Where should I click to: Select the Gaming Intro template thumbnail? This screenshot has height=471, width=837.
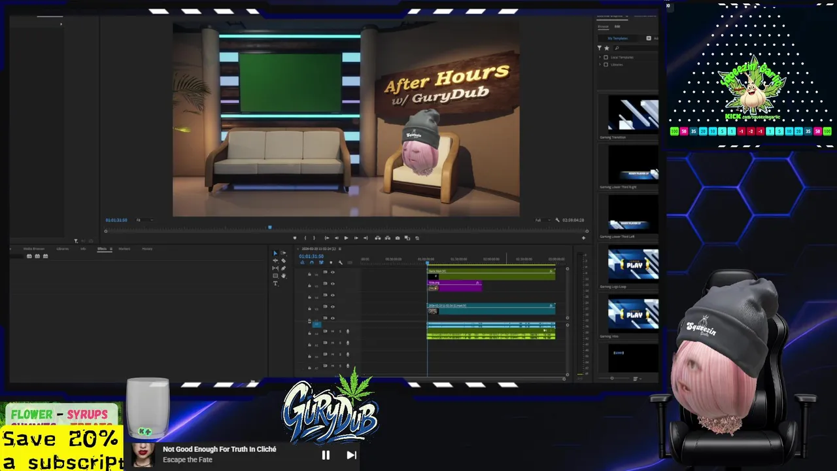click(x=633, y=314)
